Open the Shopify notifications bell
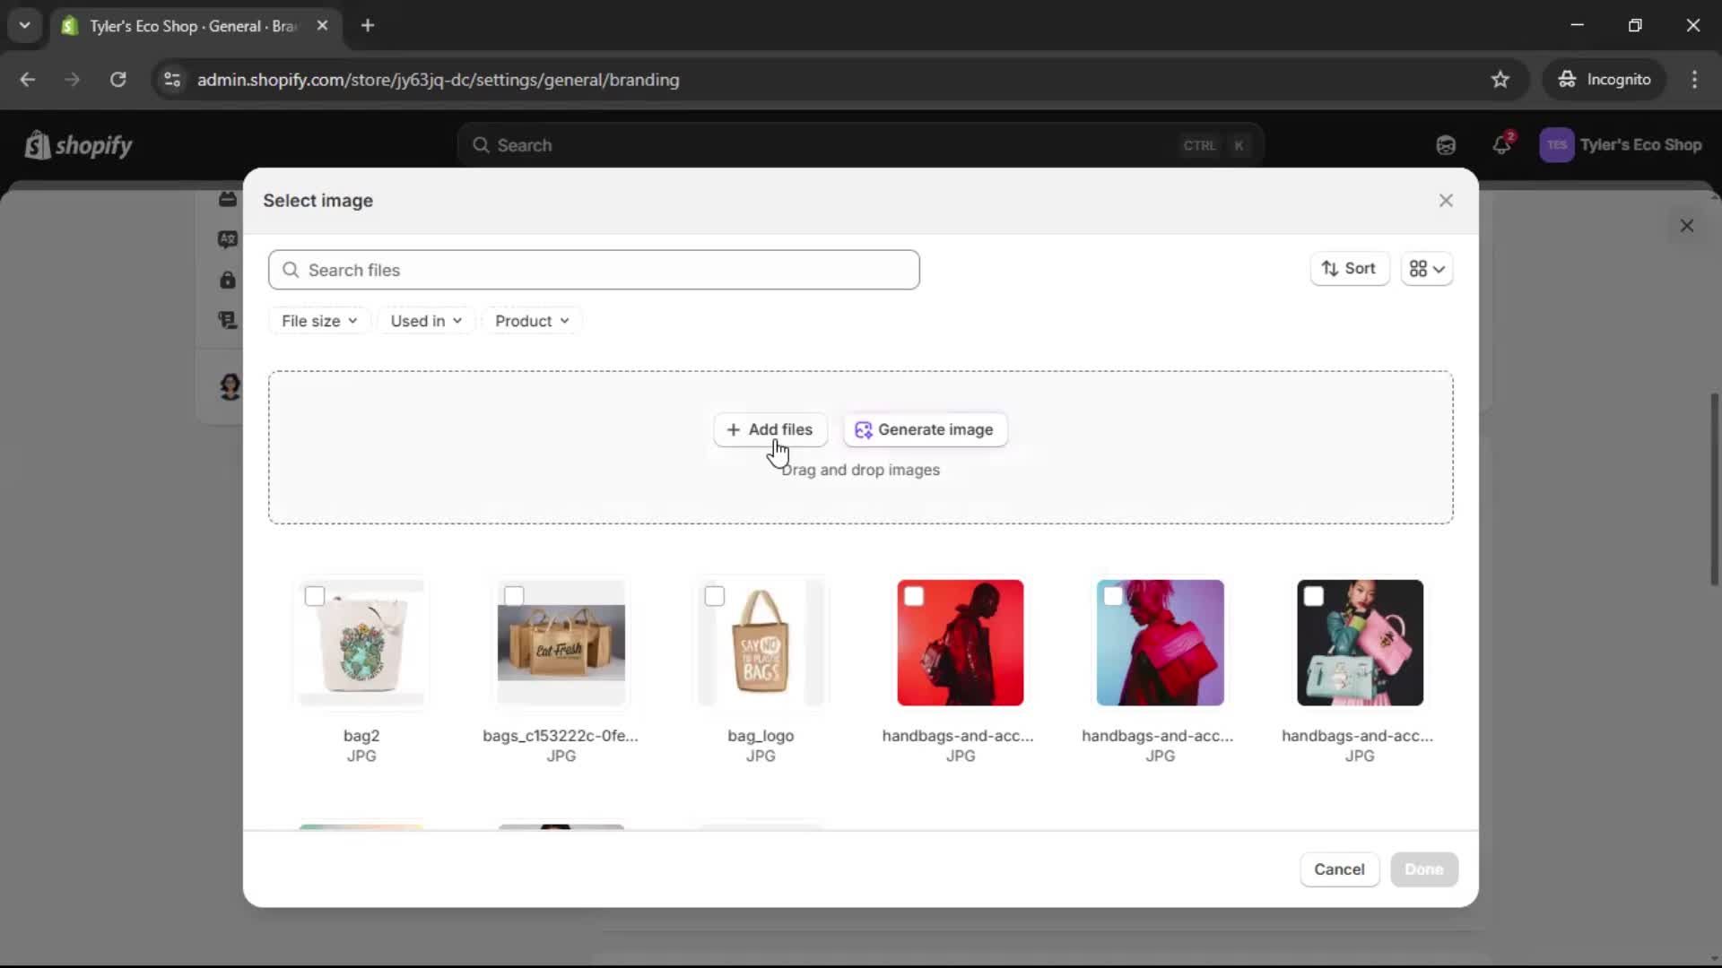1722x968 pixels. [x=1503, y=144]
